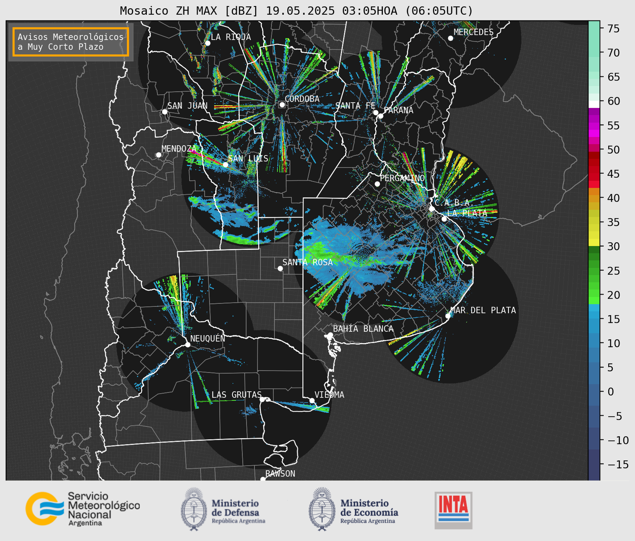Select the LA RIOJA city marker dot
This screenshot has width=635, height=541.
point(207,43)
